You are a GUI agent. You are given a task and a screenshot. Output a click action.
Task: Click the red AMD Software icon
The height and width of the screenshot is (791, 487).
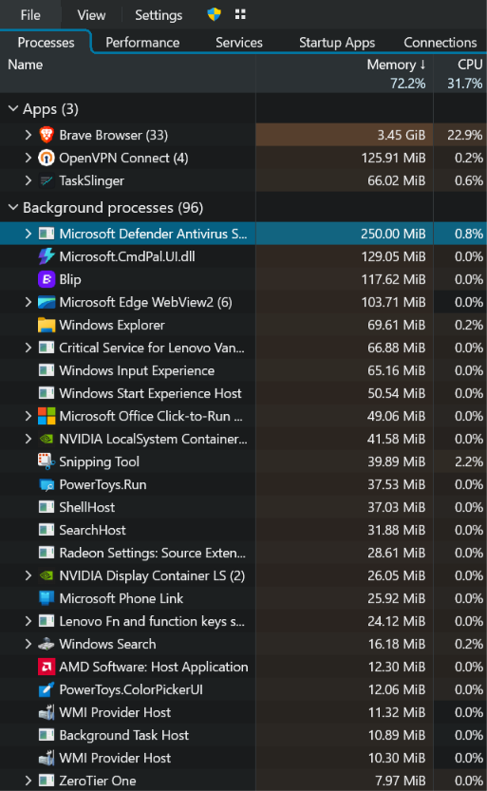click(x=47, y=667)
